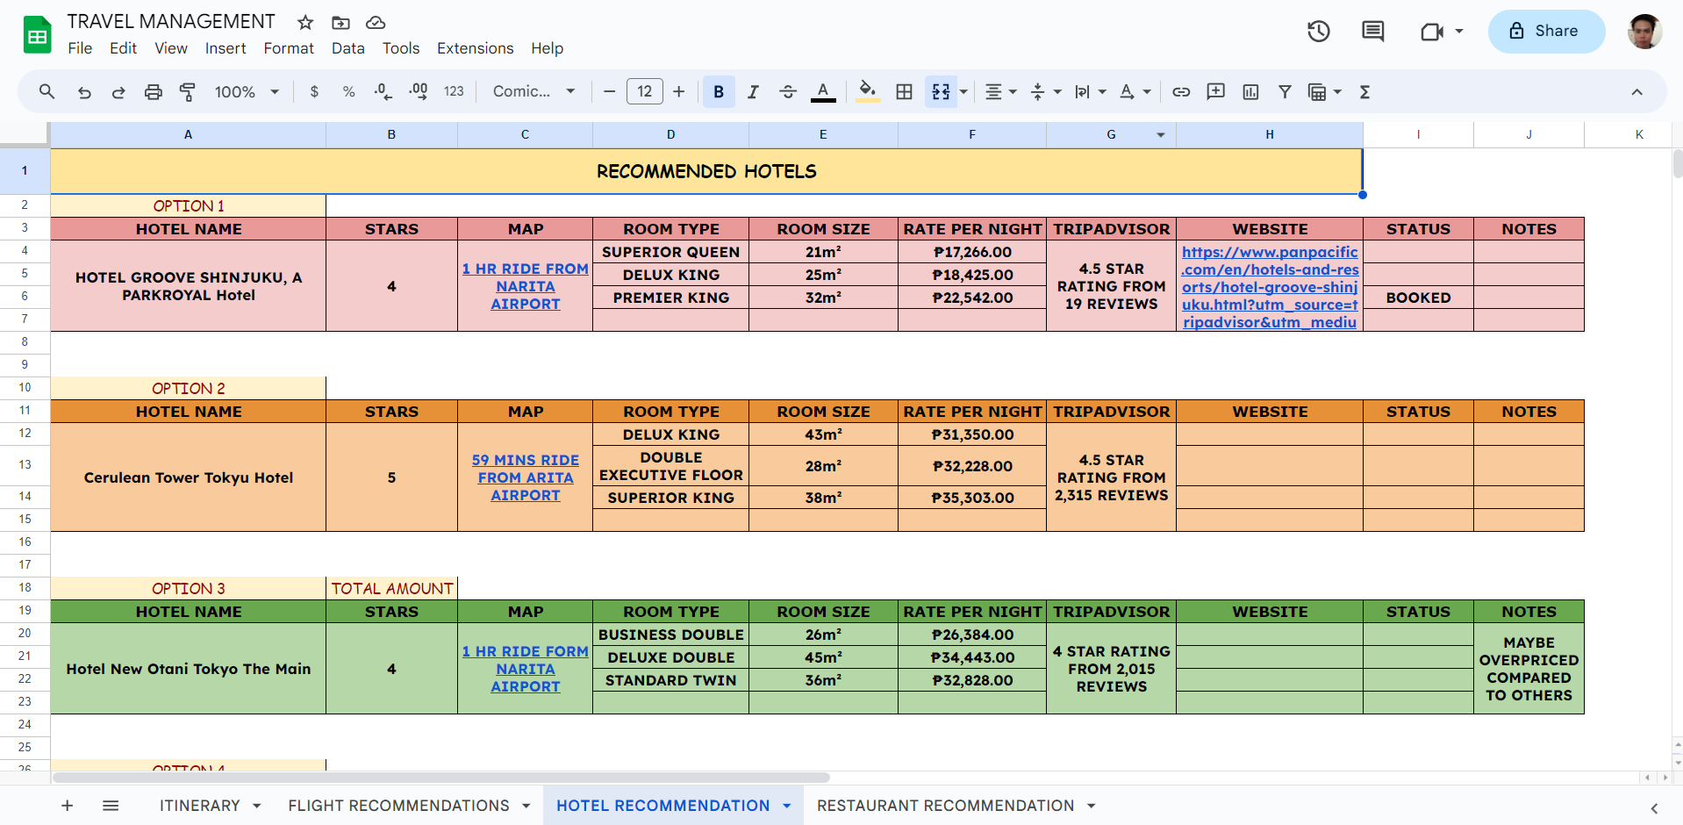
Task: Show the side panel arrow
Action: point(1654,808)
